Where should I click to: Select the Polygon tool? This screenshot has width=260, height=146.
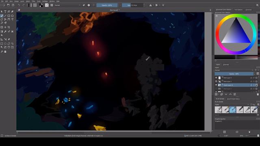click(x=2, y=19)
